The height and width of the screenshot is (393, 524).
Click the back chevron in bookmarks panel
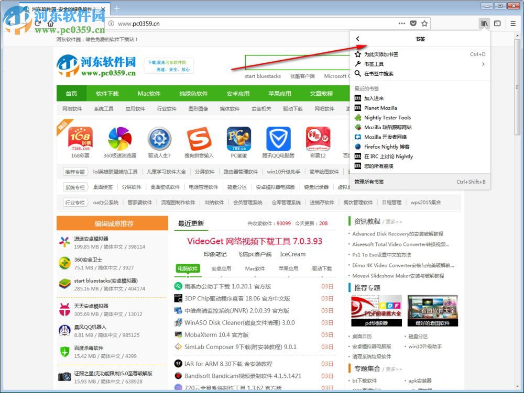coord(358,38)
